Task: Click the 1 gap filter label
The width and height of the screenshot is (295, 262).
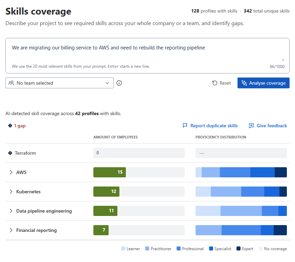Action: point(20,126)
